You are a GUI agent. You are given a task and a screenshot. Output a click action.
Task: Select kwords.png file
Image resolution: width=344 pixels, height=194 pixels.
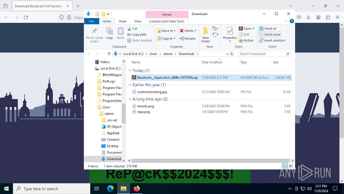(211, 106)
